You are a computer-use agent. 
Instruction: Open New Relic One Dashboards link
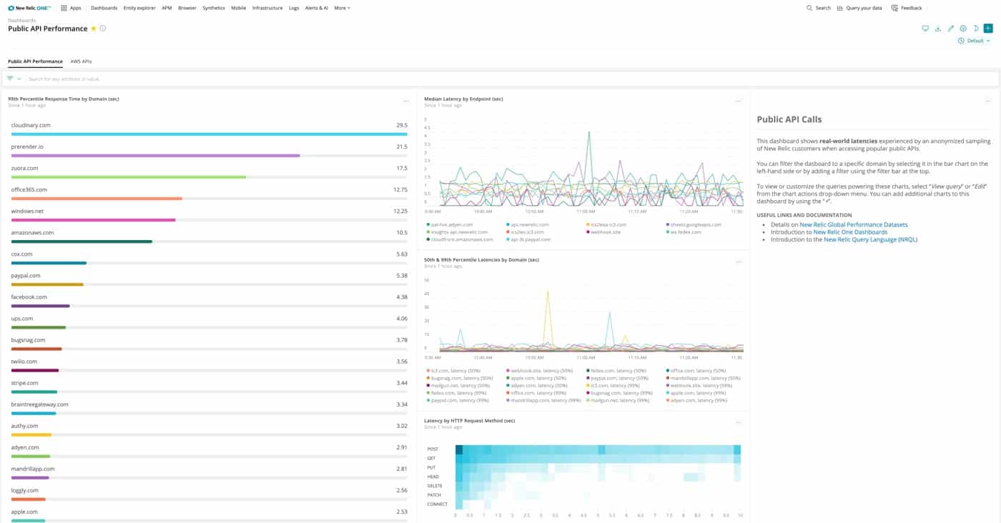tap(850, 232)
